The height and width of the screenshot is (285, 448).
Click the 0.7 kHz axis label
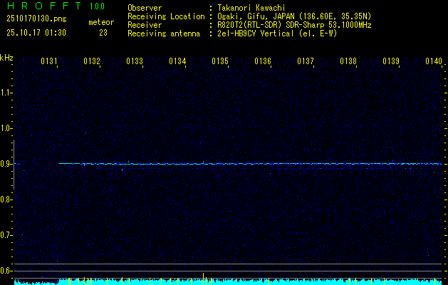[6, 235]
